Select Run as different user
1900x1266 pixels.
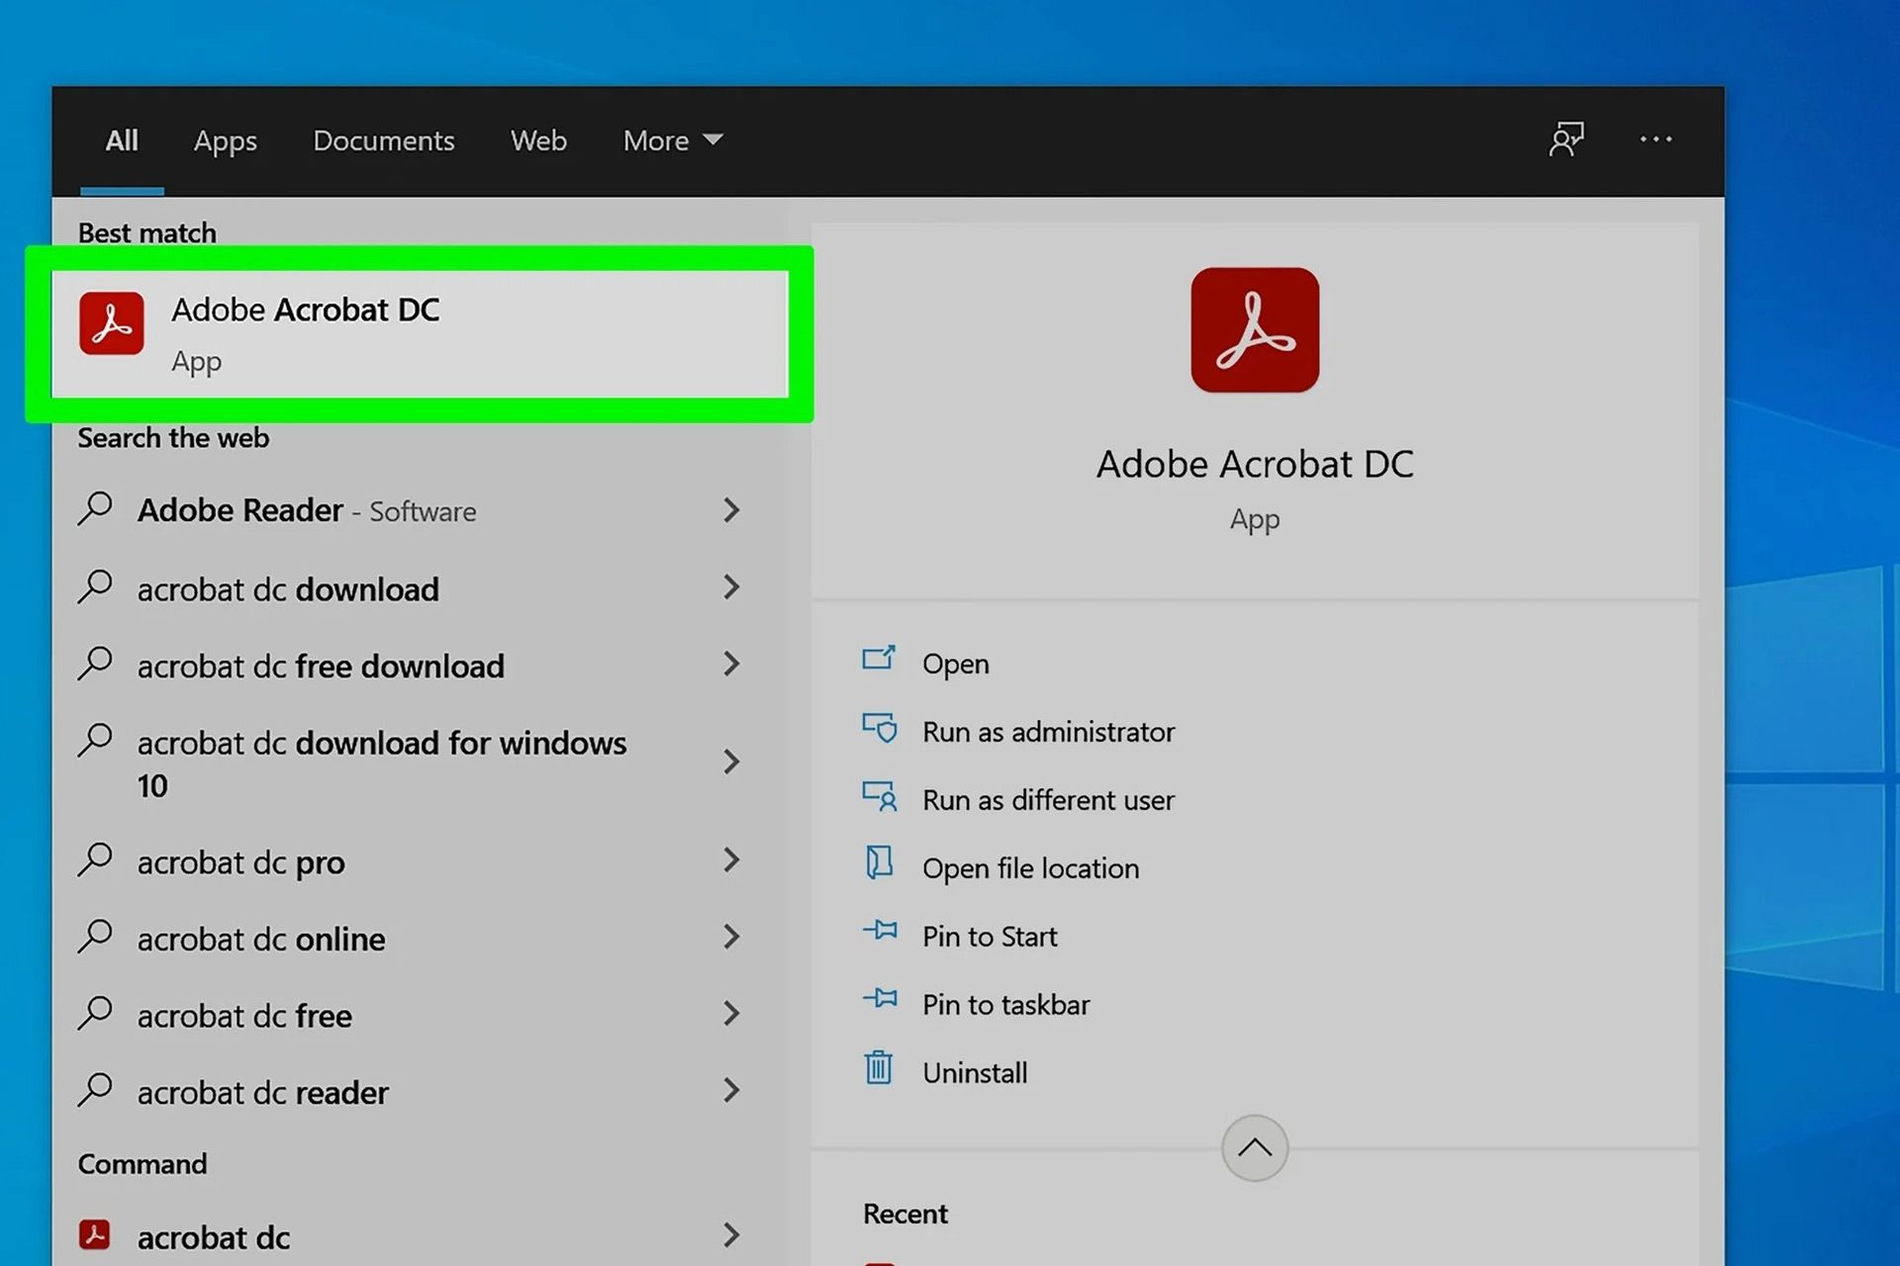1049,800
